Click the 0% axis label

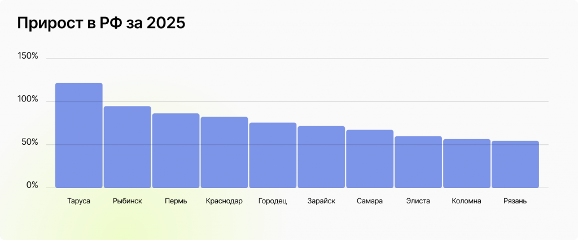coord(32,185)
